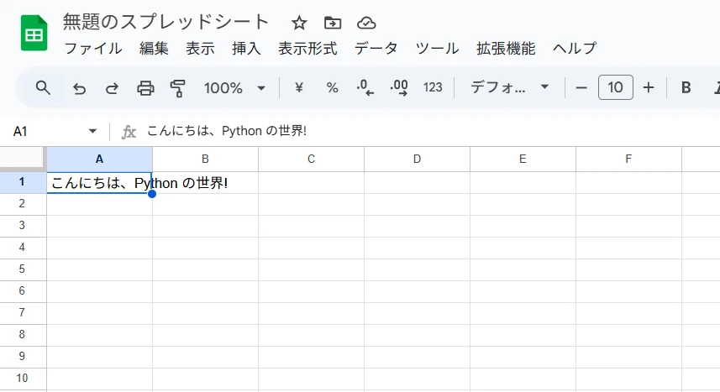This screenshot has width=720, height=392.
Task: Open the Google Sheets home logo
Action: [x=34, y=34]
